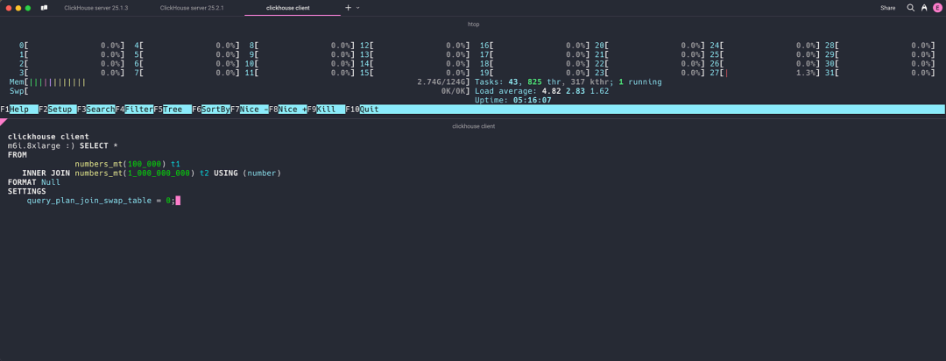Open search with the magnifier icon

click(x=910, y=8)
